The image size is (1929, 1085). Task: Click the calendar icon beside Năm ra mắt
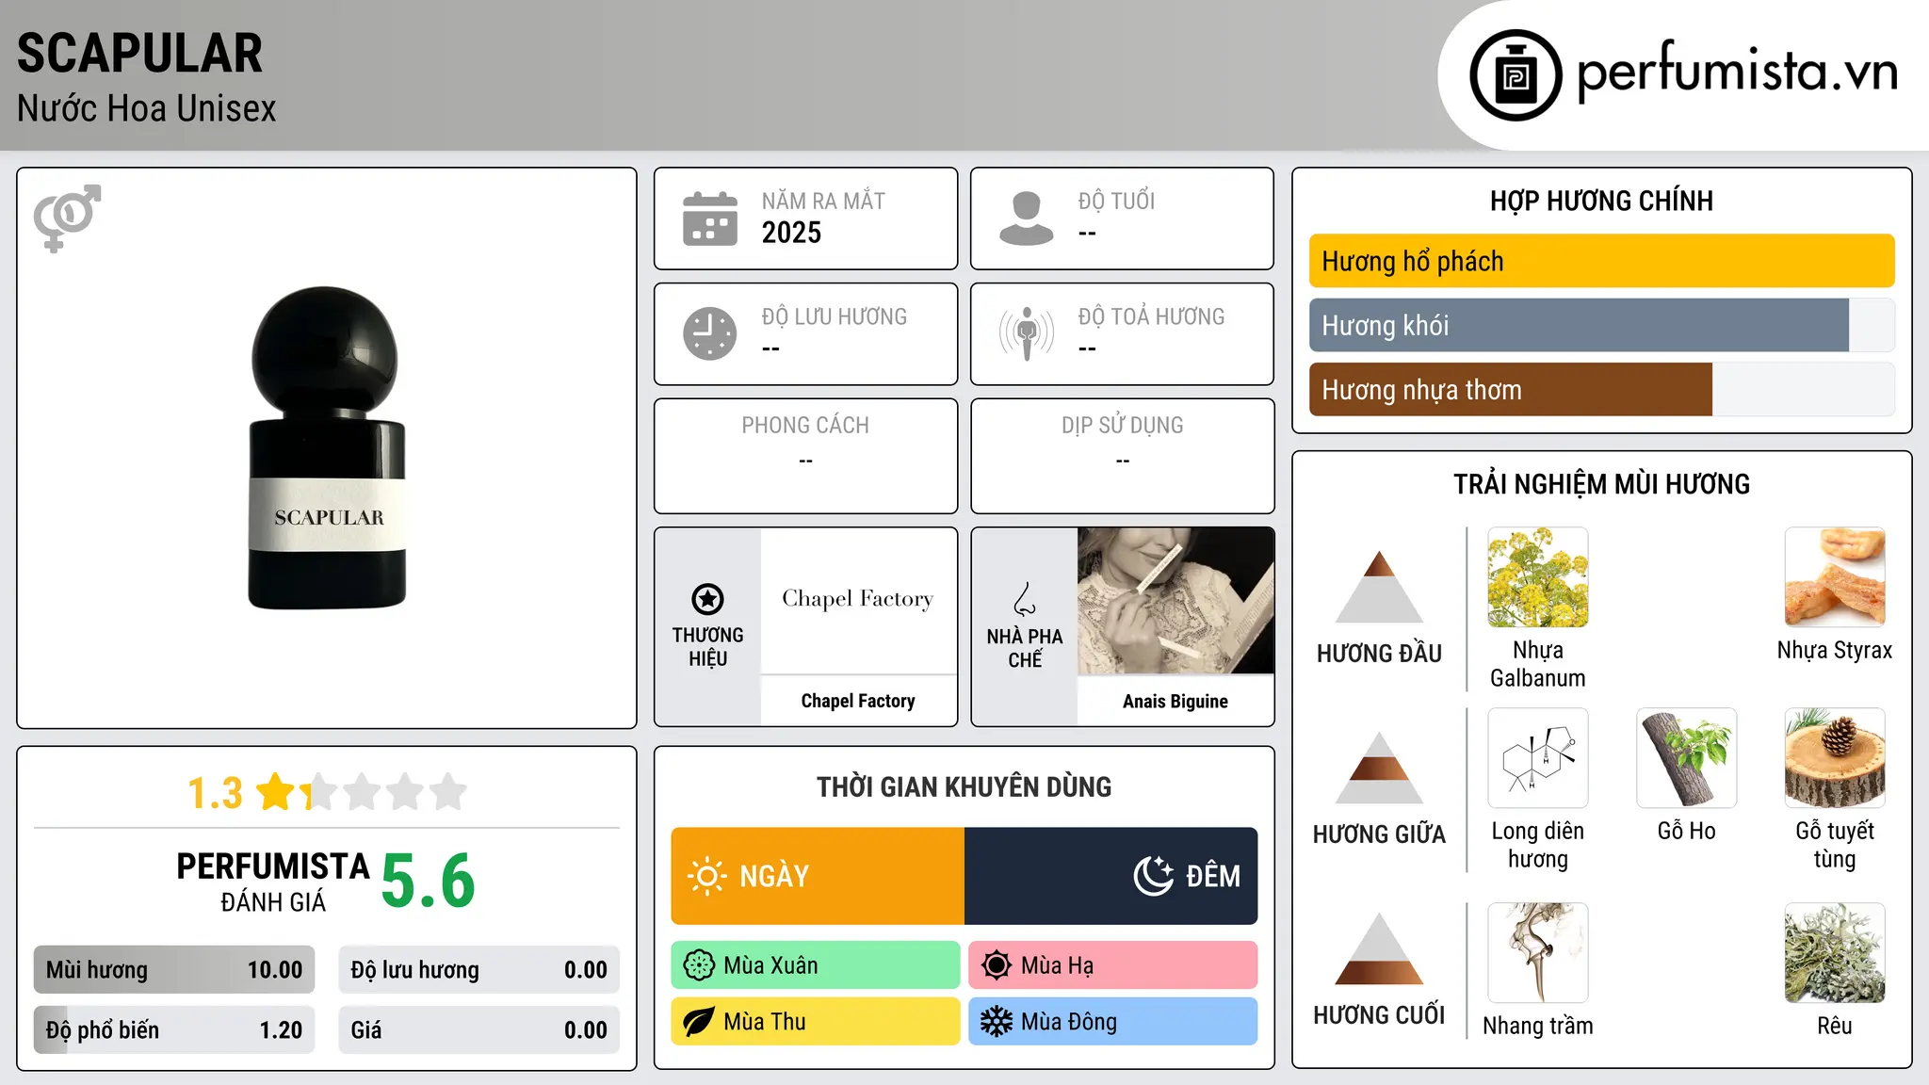click(x=710, y=219)
